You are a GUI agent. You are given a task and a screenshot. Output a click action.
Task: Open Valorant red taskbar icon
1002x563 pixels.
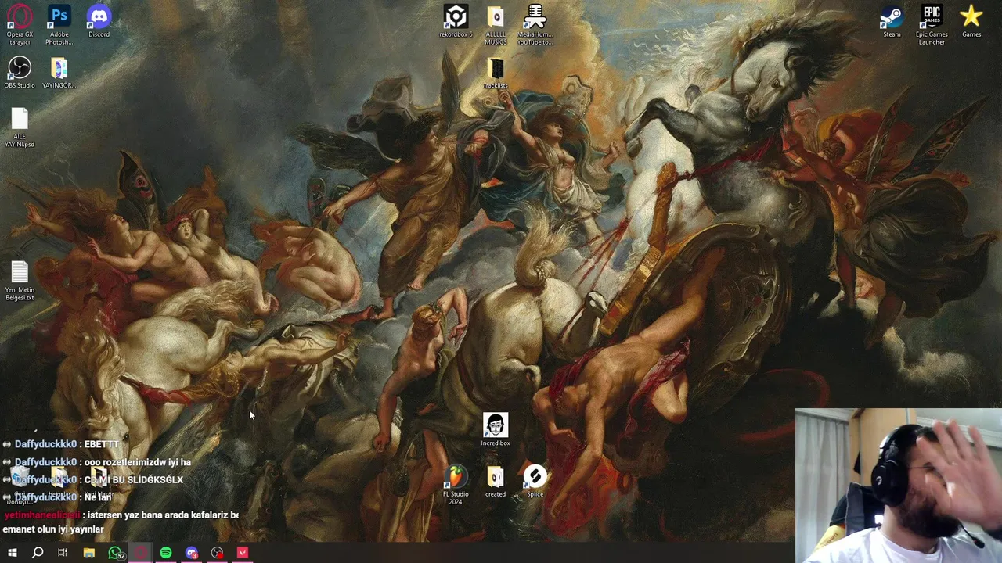pyautogui.click(x=243, y=553)
